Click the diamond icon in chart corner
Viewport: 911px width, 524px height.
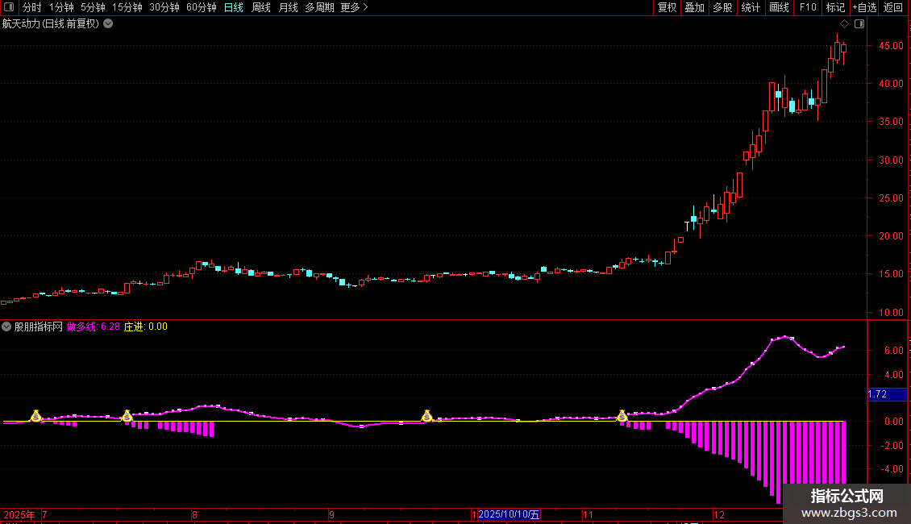pyautogui.click(x=845, y=24)
